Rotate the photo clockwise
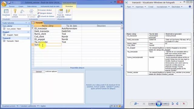 (x=177, y=104)
